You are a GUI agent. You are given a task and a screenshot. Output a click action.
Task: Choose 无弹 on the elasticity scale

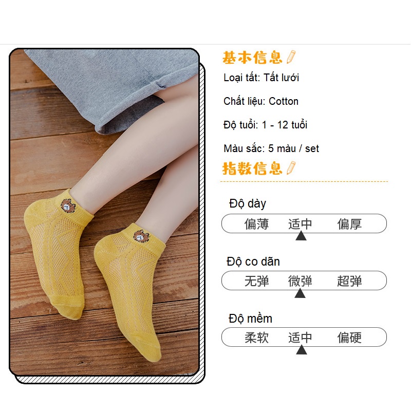click(256, 281)
